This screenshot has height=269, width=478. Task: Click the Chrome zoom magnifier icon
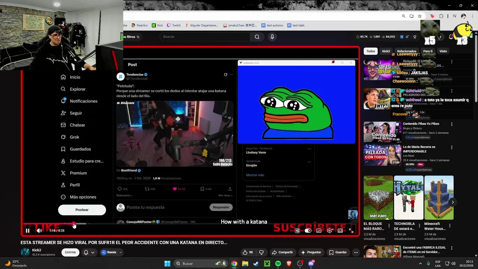(x=404, y=16)
